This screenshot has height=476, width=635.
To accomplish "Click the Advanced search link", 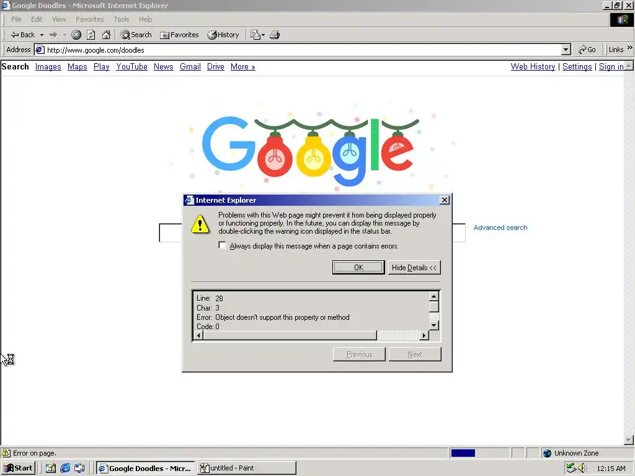I will (500, 227).
